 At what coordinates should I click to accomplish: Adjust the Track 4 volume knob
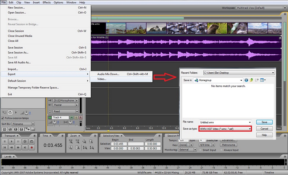(x=55, y=122)
